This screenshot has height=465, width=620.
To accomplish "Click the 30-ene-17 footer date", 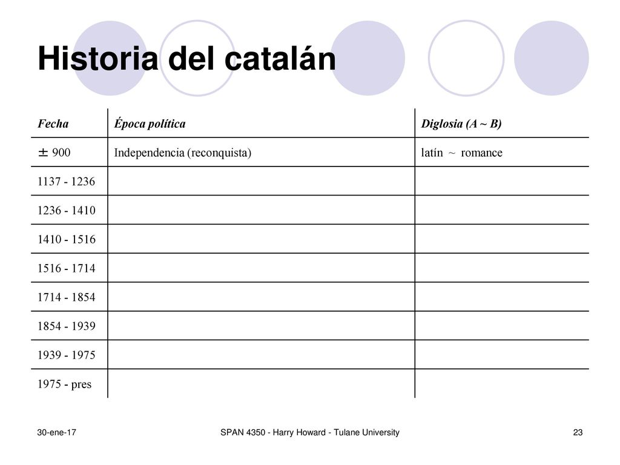I will pyautogui.click(x=56, y=432).
